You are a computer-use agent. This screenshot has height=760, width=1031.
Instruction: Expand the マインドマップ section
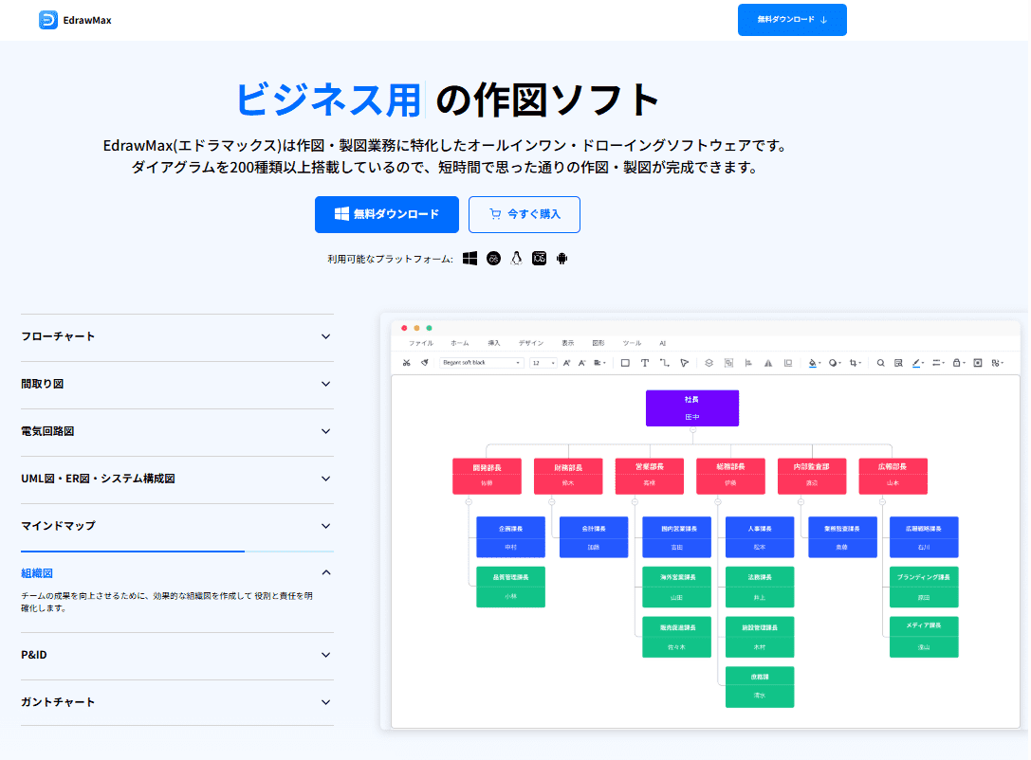click(x=176, y=526)
